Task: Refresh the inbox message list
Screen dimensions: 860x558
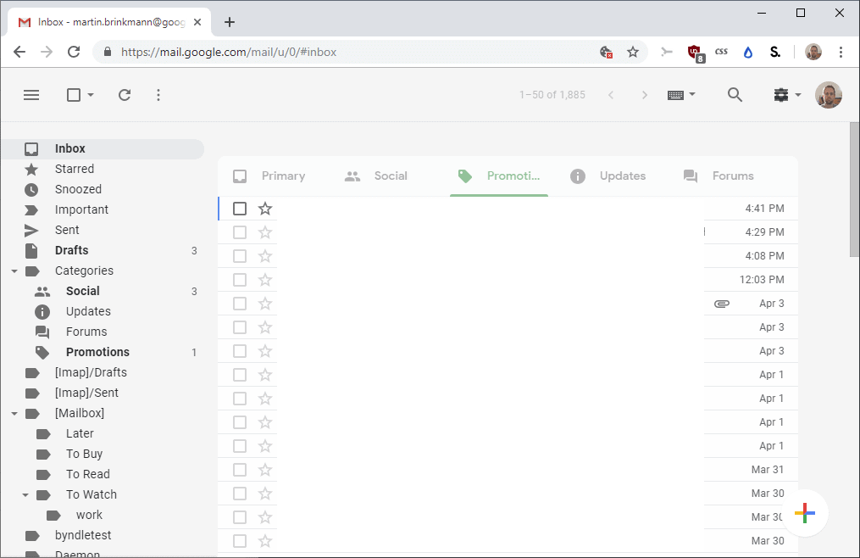Action: 125,95
